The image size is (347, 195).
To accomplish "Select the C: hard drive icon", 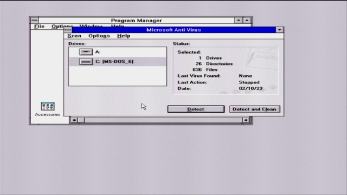I will tap(86, 61).
